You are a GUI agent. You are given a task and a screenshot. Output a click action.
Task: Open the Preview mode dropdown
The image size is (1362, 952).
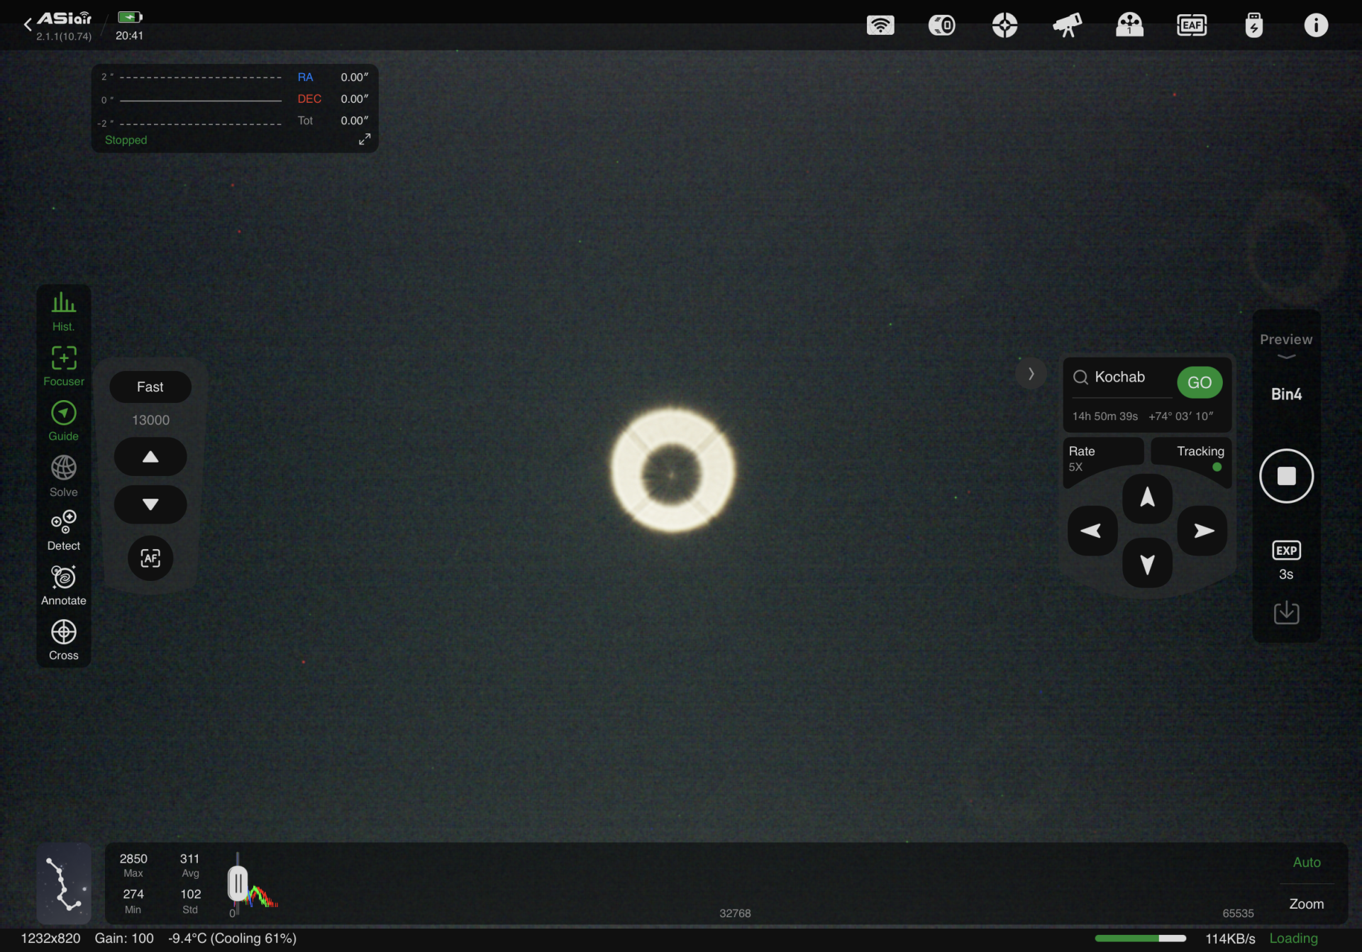coord(1286,345)
